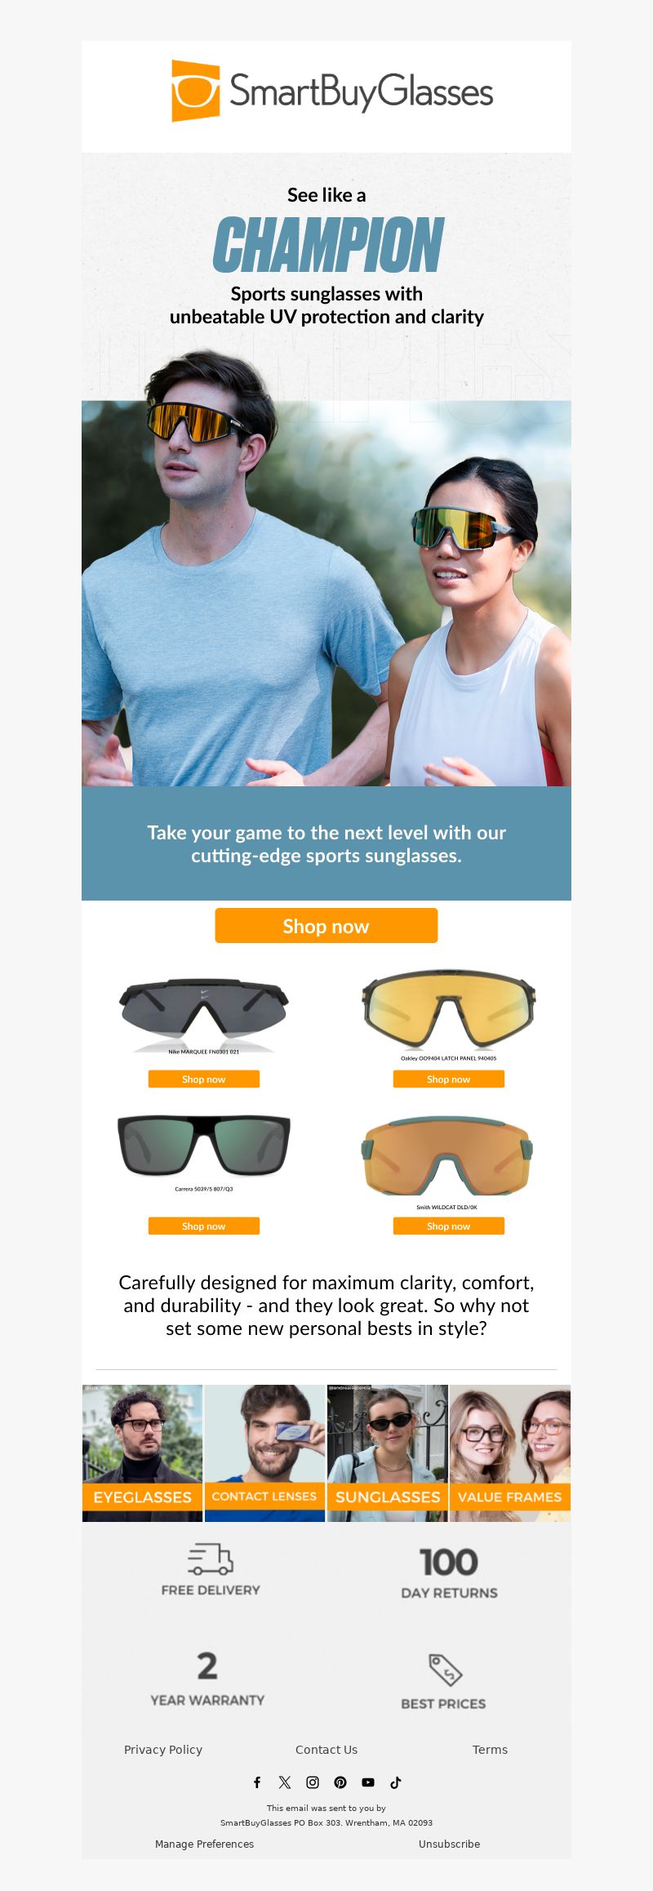Shop now under Oakley LATCH PANEL sunglasses
Screen dimensions: 653x1891
click(x=449, y=1079)
